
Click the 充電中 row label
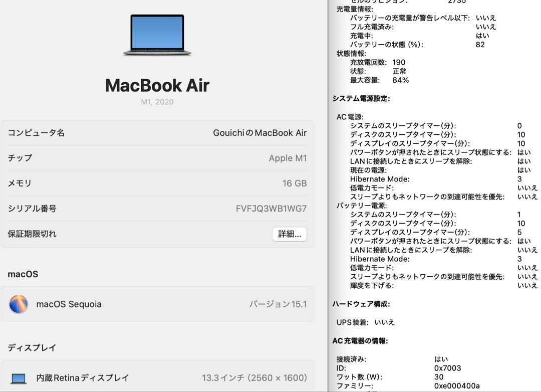click(361, 36)
